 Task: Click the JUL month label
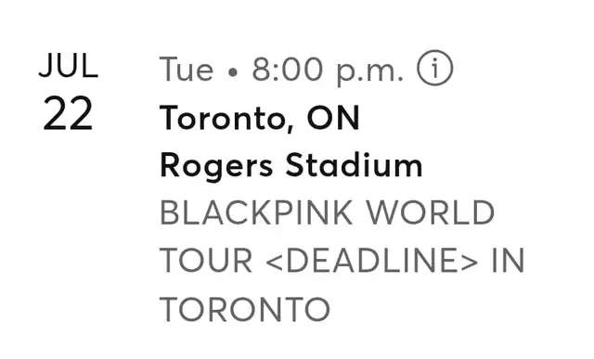point(69,66)
